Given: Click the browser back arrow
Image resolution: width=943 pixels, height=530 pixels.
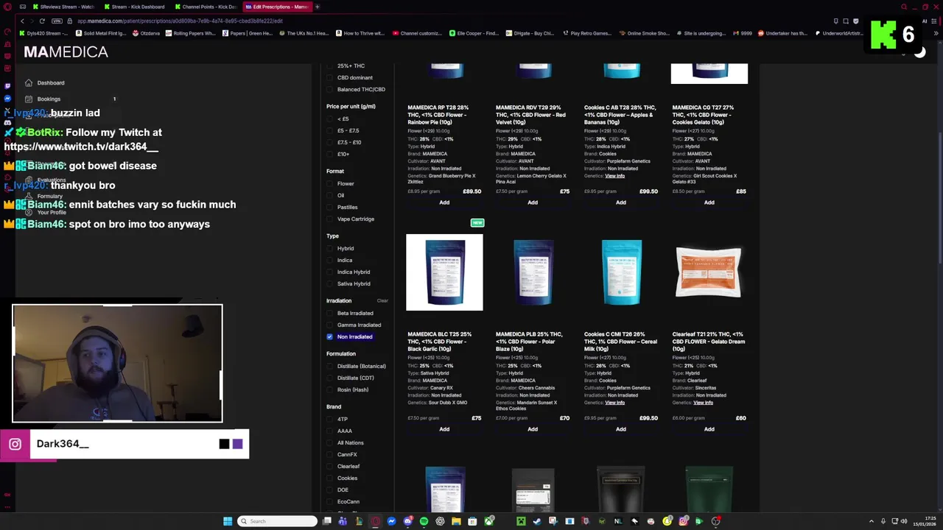Looking at the screenshot, I should click(22, 21).
